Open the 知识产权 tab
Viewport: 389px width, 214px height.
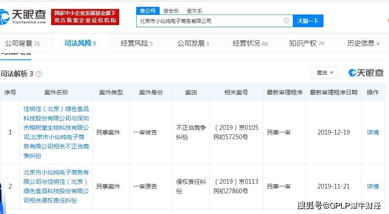point(306,43)
